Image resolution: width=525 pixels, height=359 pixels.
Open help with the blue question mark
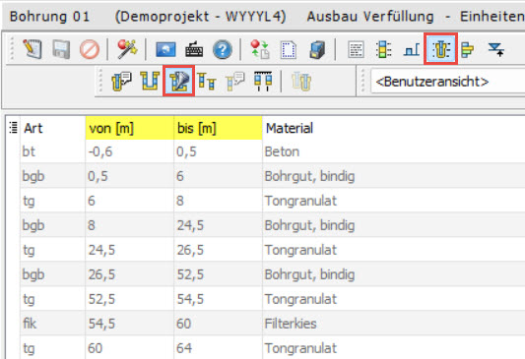[223, 49]
